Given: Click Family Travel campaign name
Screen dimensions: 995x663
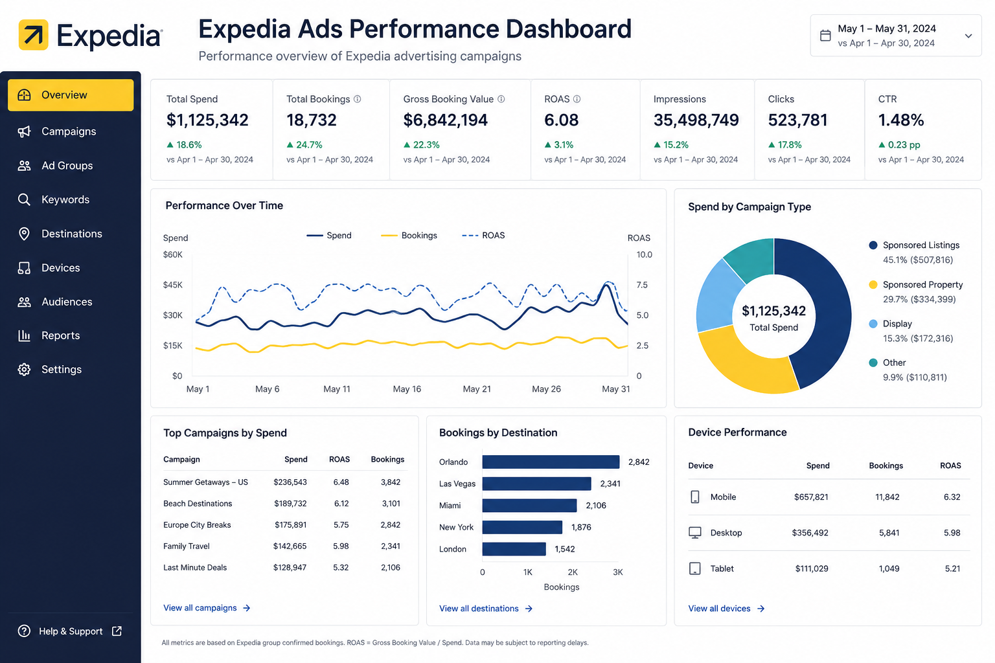Looking at the screenshot, I should click(187, 546).
